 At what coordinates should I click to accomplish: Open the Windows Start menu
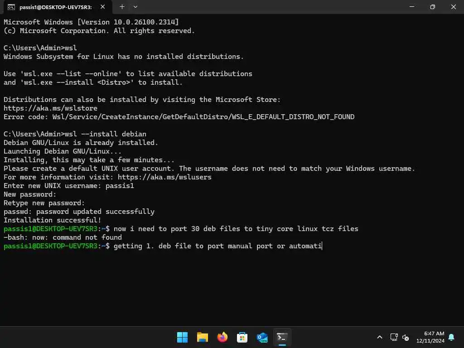point(182,337)
